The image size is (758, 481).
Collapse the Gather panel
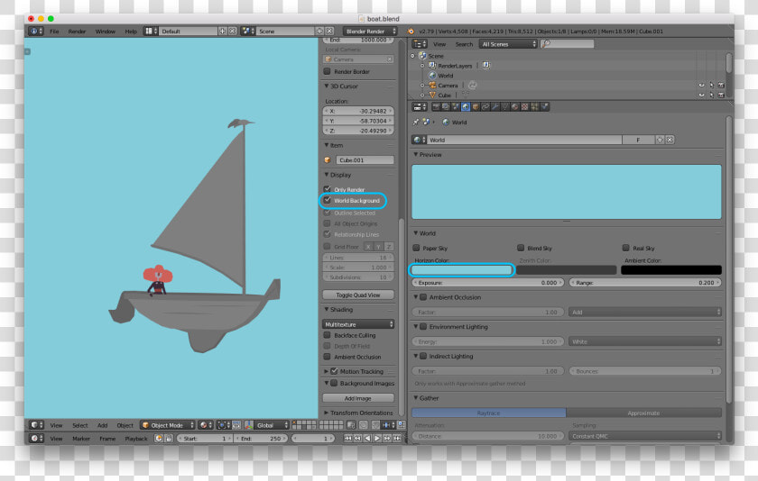click(x=416, y=398)
